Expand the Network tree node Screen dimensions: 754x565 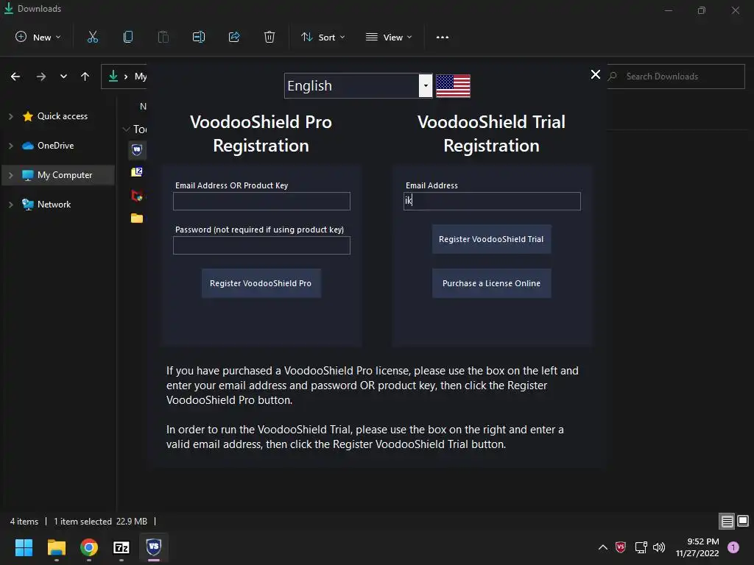point(10,205)
